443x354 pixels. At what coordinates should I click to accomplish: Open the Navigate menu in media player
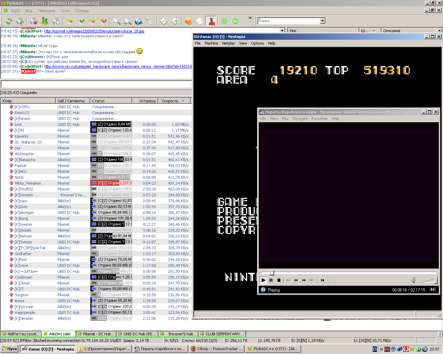[300, 119]
